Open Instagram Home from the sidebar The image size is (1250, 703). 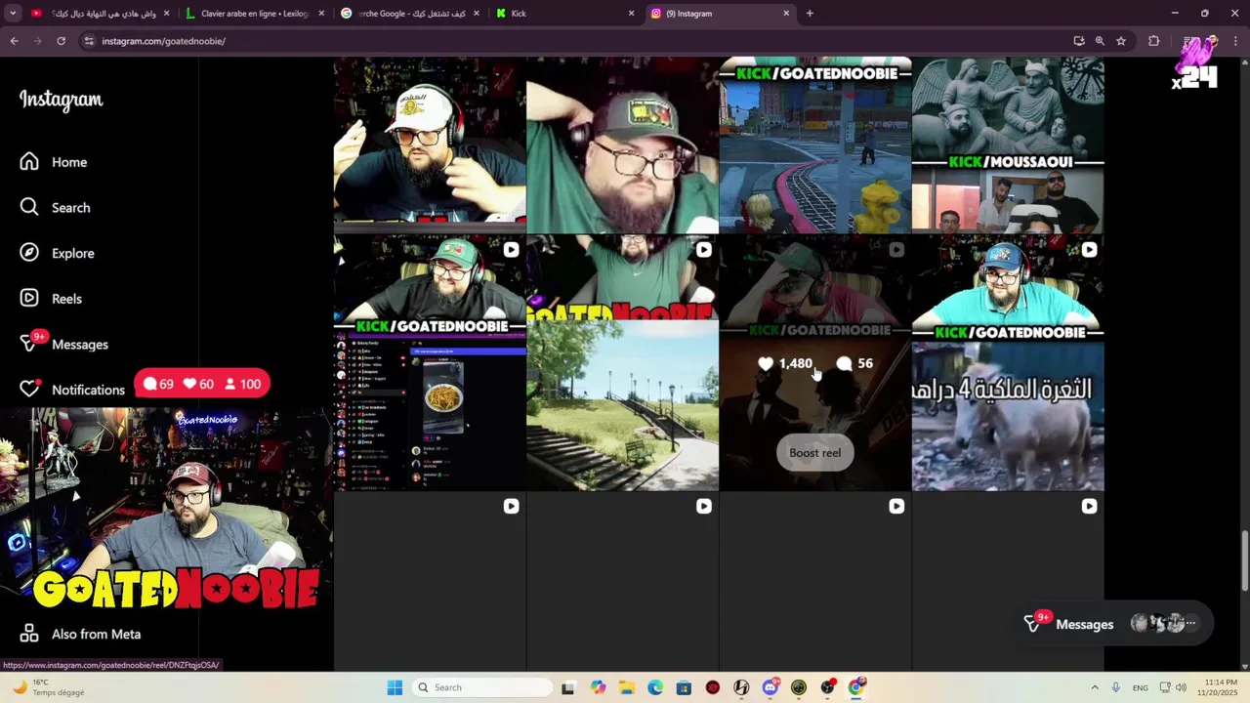tap(54, 162)
